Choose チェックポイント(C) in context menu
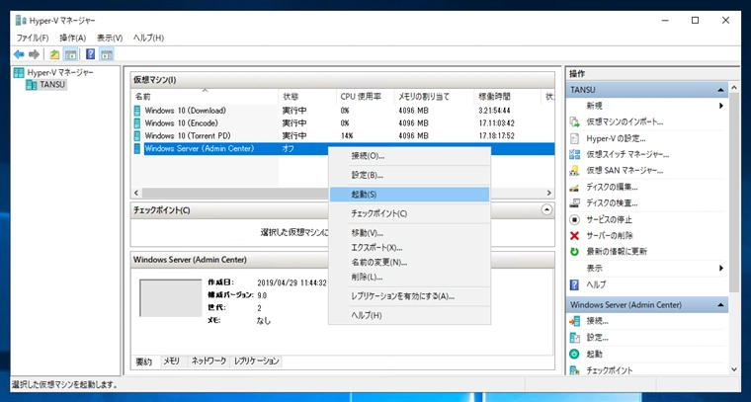 409,213
